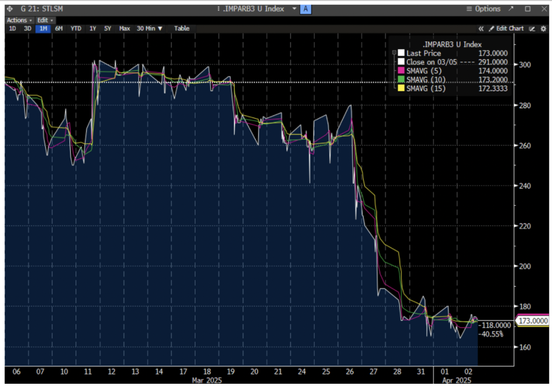Open the chart settings gear icon
The width and height of the screenshot is (552, 387).
pyautogui.click(x=543, y=29)
